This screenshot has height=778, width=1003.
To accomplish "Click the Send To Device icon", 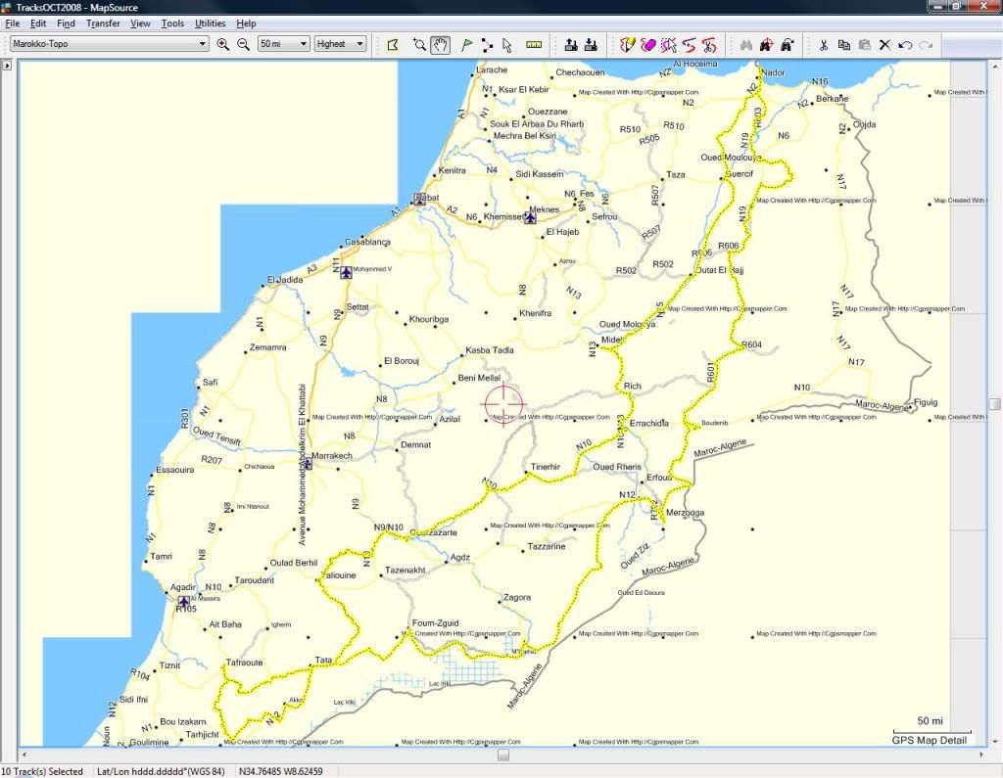I will [571, 45].
